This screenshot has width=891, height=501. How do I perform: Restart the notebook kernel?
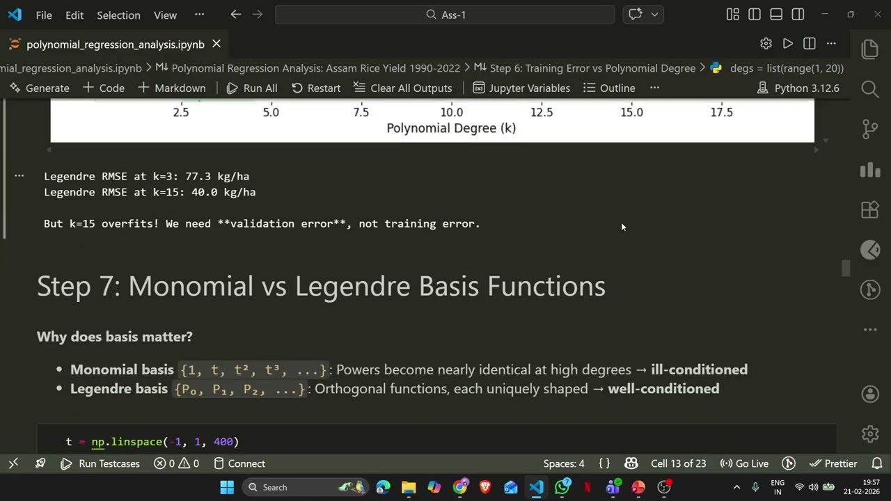[316, 88]
